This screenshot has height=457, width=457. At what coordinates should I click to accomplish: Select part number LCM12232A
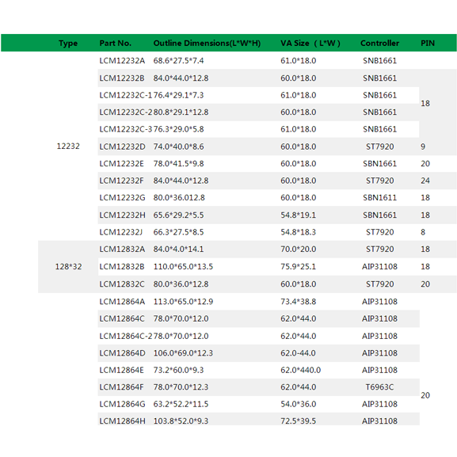[x=122, y=61]
